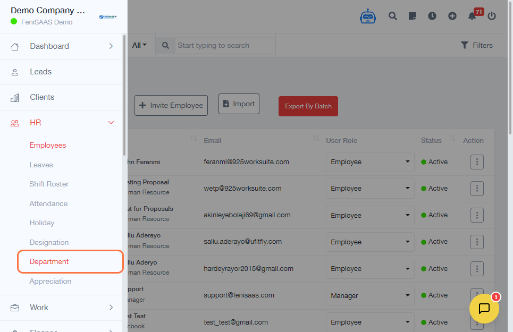
Task: Open sticky notes icon in header
Action: (x=412, y=16)
